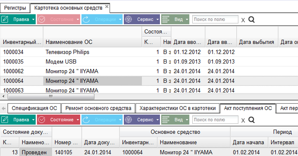This screenshot has width=298, height=156.
Task: Open the Спецификация ОС tab
Action: click(34, 108)
